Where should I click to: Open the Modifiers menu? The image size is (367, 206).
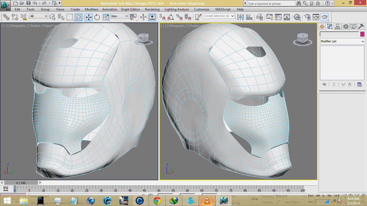[92, 9]
